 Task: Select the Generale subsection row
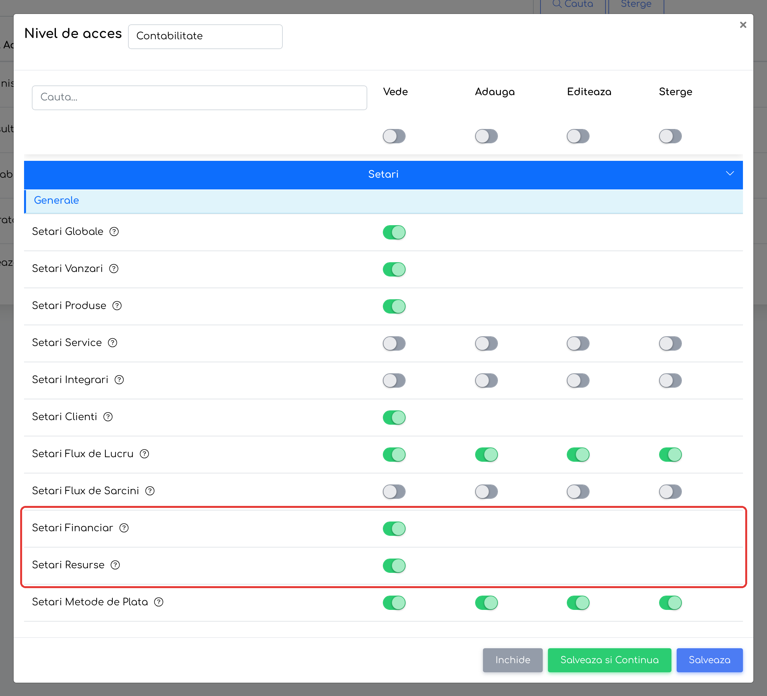pyautogui.click(x=383, y=201)
